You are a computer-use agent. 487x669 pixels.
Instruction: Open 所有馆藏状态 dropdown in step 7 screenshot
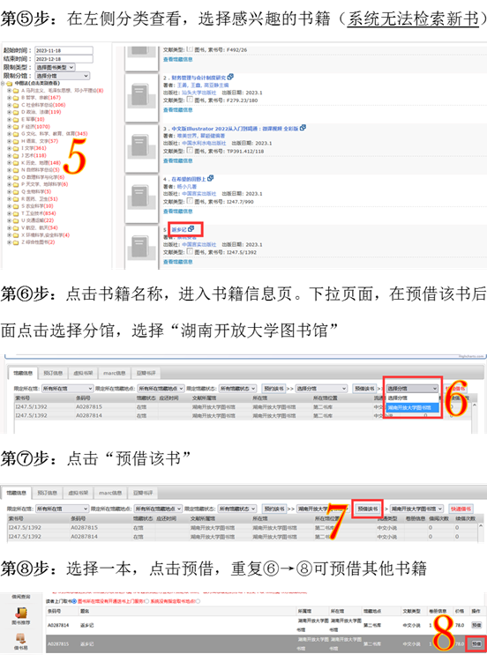(237, 509)
